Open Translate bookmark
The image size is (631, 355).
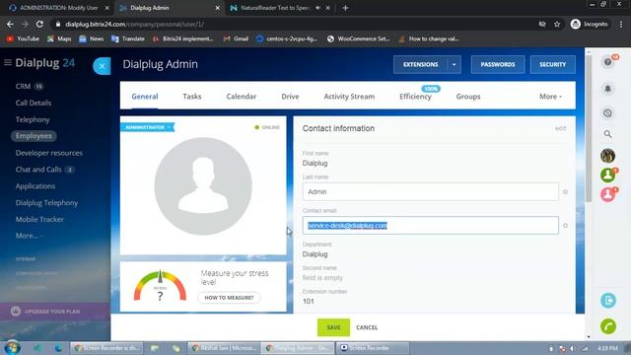[128, 38]
